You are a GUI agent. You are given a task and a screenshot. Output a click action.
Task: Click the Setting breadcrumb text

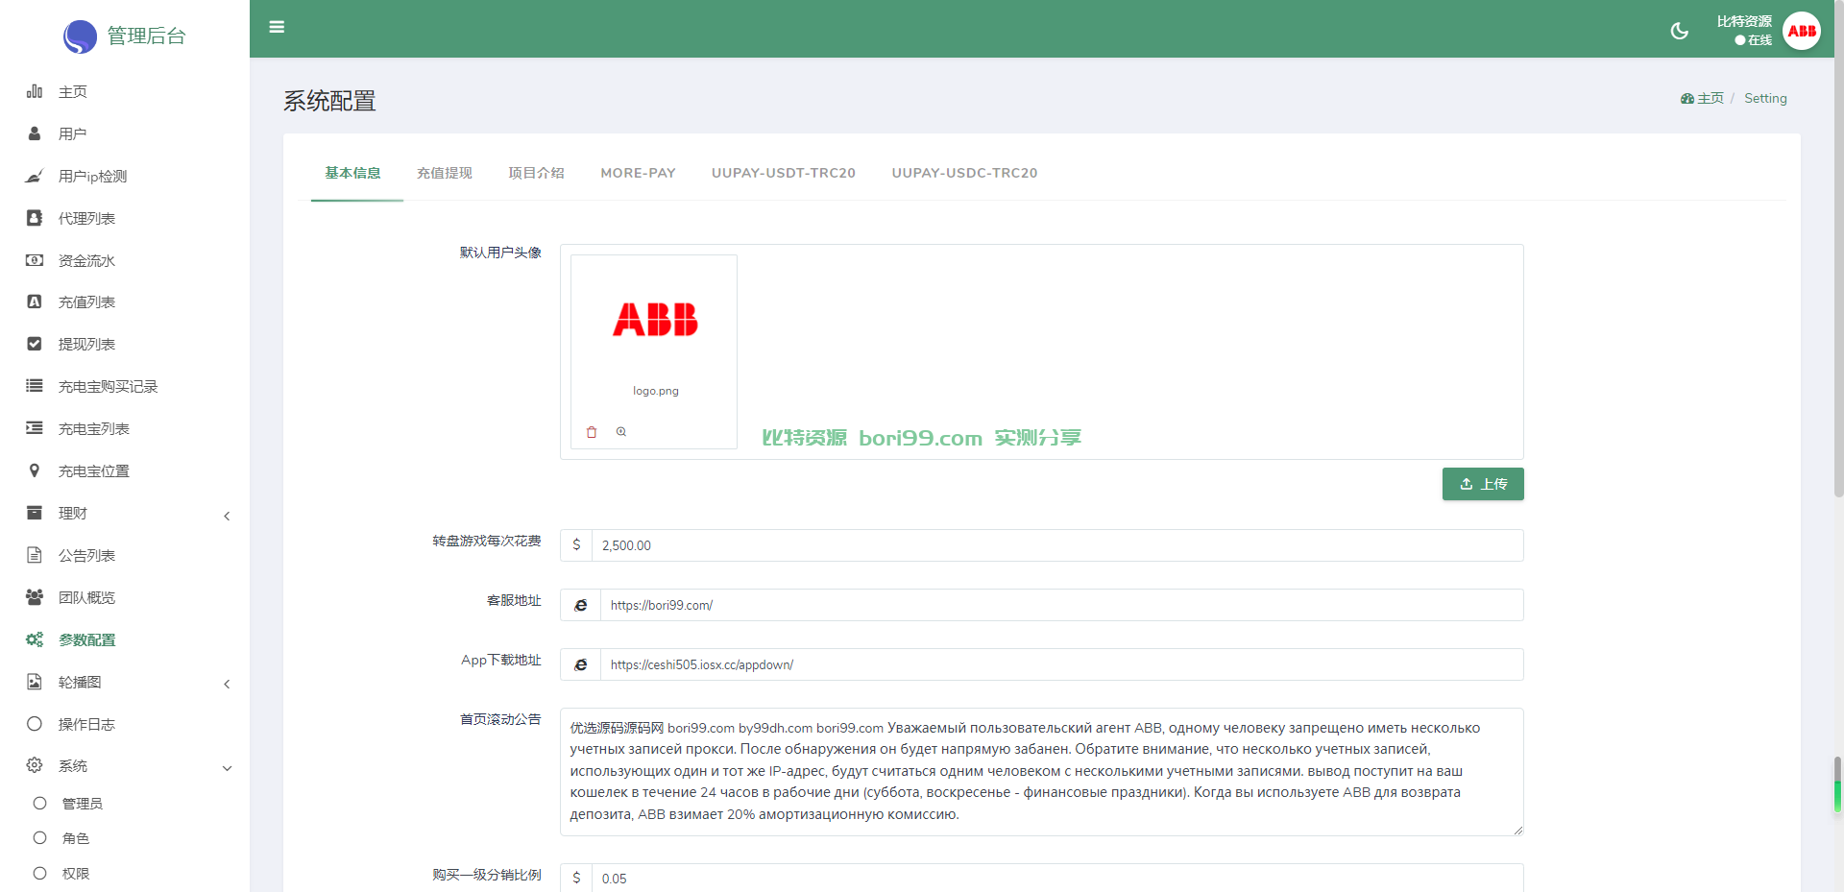1765,99
